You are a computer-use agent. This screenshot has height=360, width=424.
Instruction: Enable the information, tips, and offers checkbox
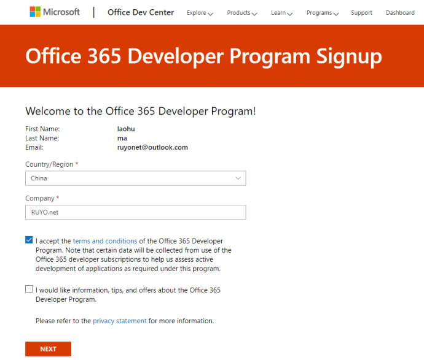point(29,289)
